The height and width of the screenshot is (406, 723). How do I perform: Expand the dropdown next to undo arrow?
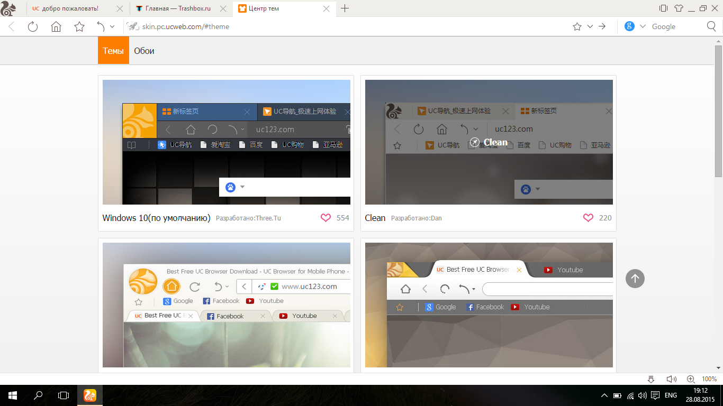[x=112, y=26]
